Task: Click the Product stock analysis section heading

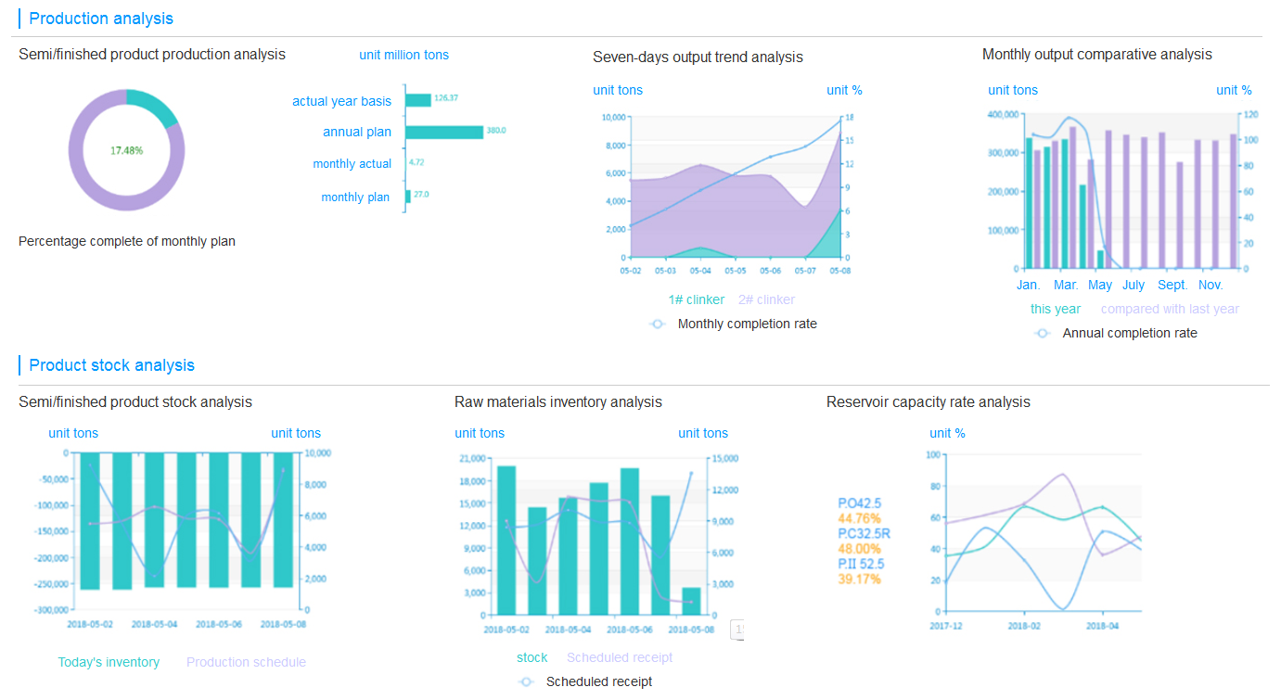Action: [x=111, y=365]
